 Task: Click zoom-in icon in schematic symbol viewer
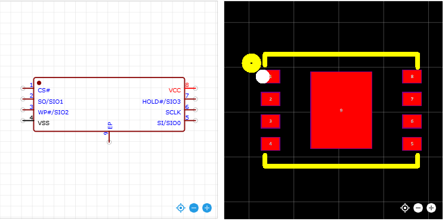207,208
